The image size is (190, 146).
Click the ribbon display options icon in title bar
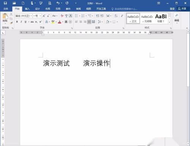158,3
